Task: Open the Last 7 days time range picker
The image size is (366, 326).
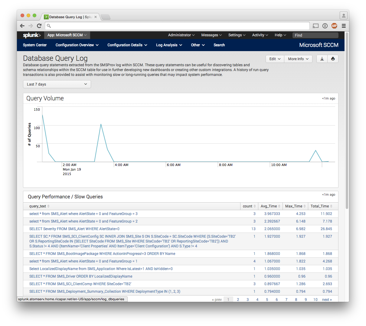Action: pyautogui.click(x=57, y=84)
